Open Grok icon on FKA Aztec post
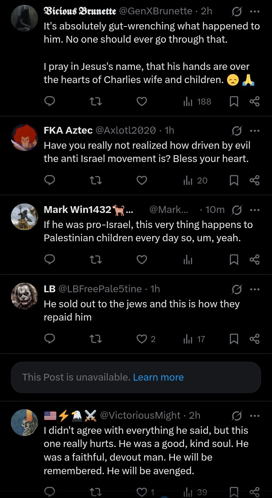Viewport: 272px width, 498px height. (237, 131)
